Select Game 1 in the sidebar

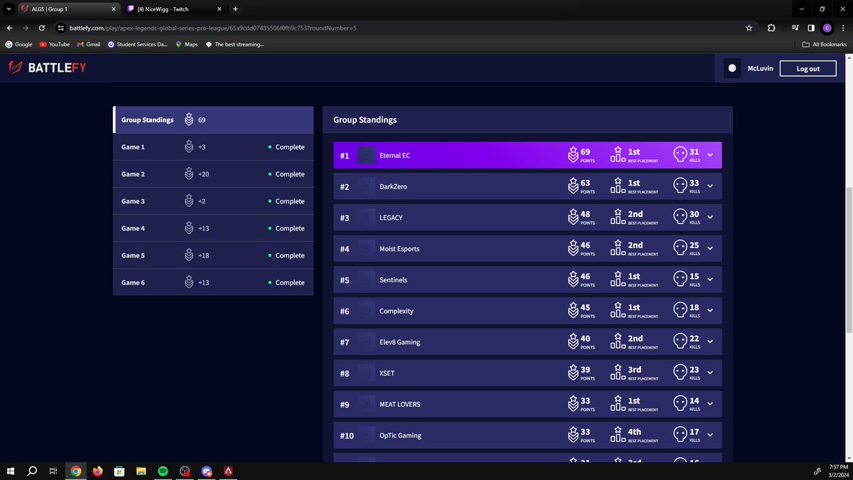tap(213, 147)
